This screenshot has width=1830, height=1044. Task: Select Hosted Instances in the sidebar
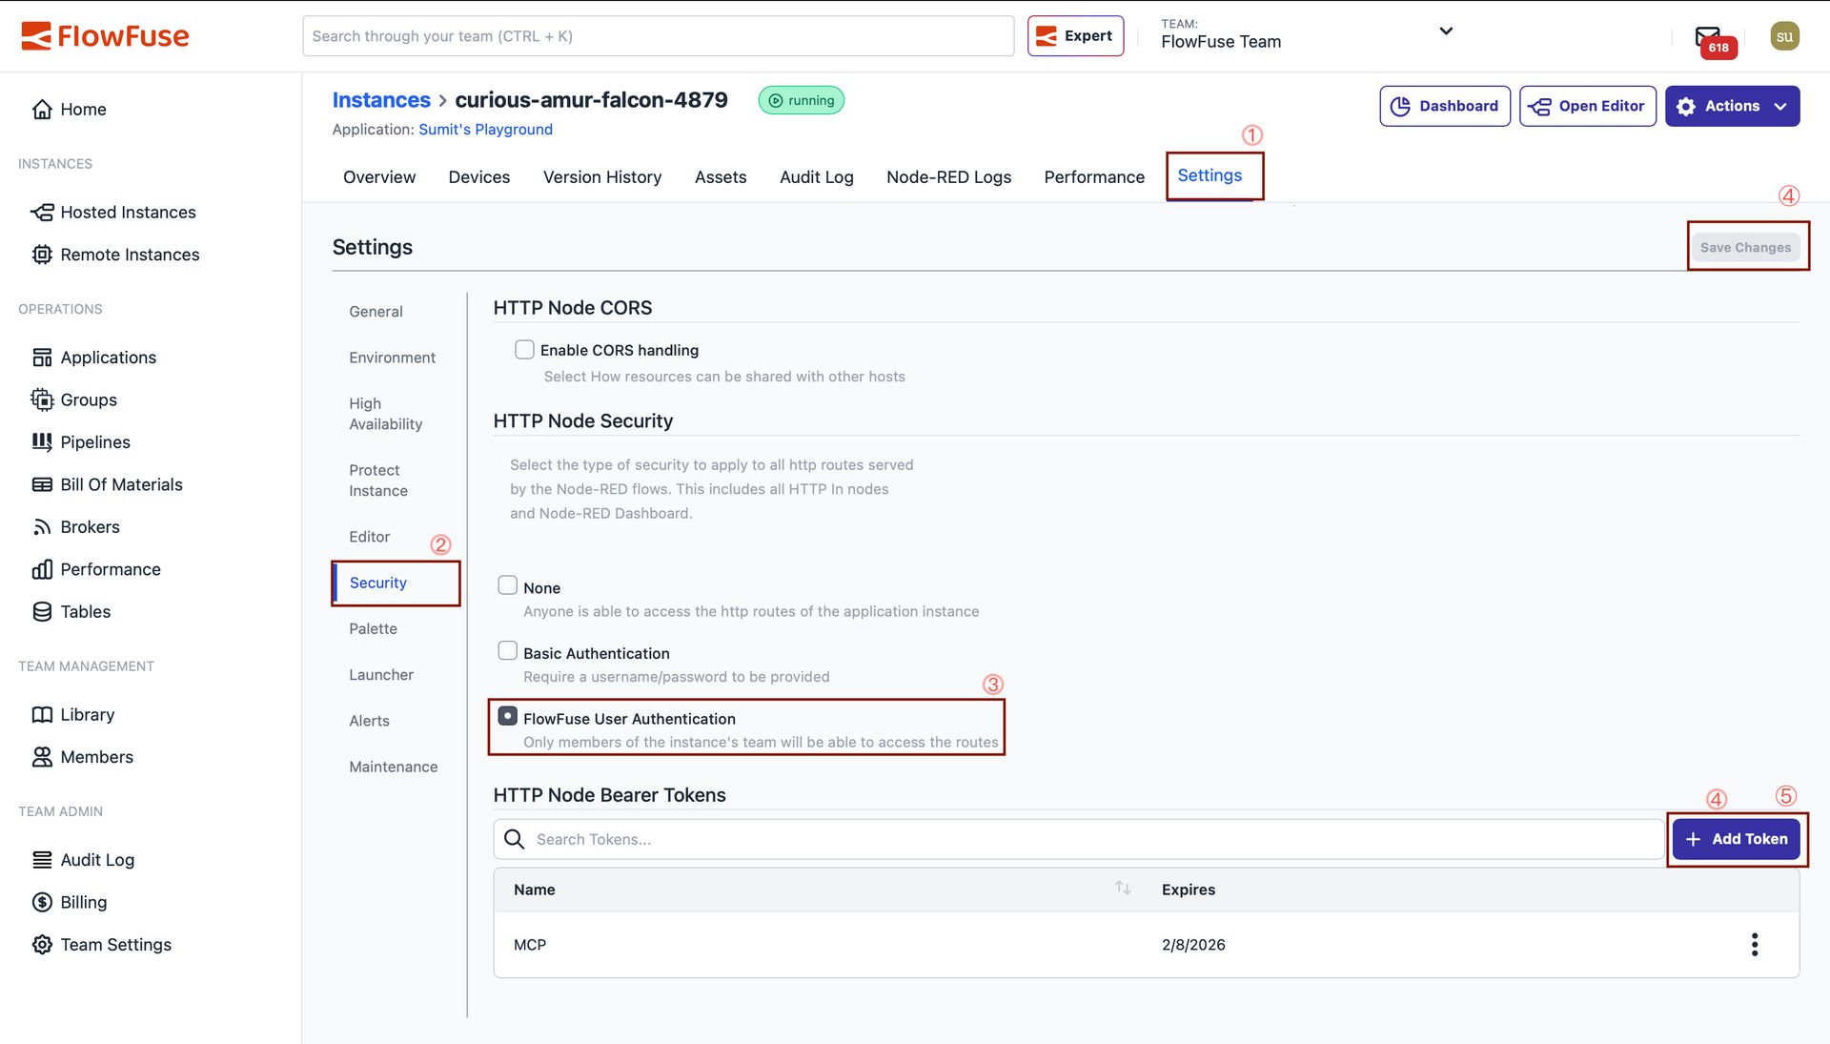pos(129,212)
